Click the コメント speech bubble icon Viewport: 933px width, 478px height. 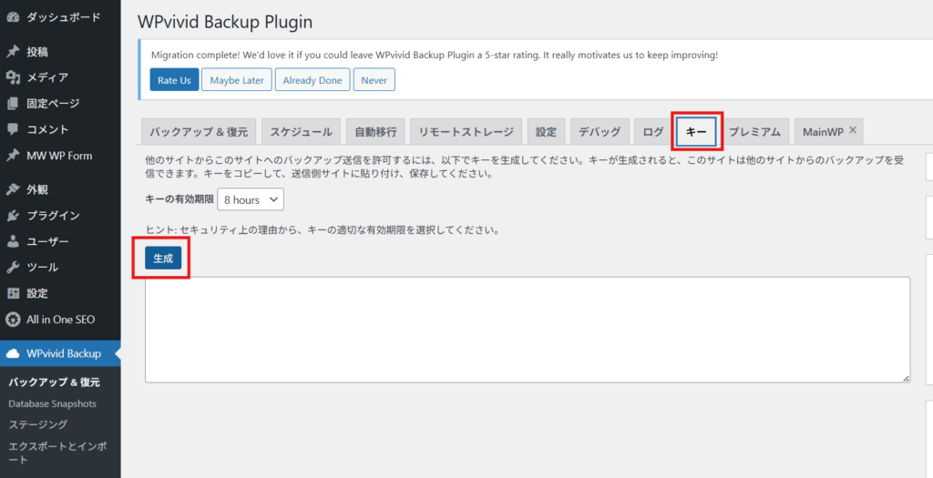click(13, 129)
